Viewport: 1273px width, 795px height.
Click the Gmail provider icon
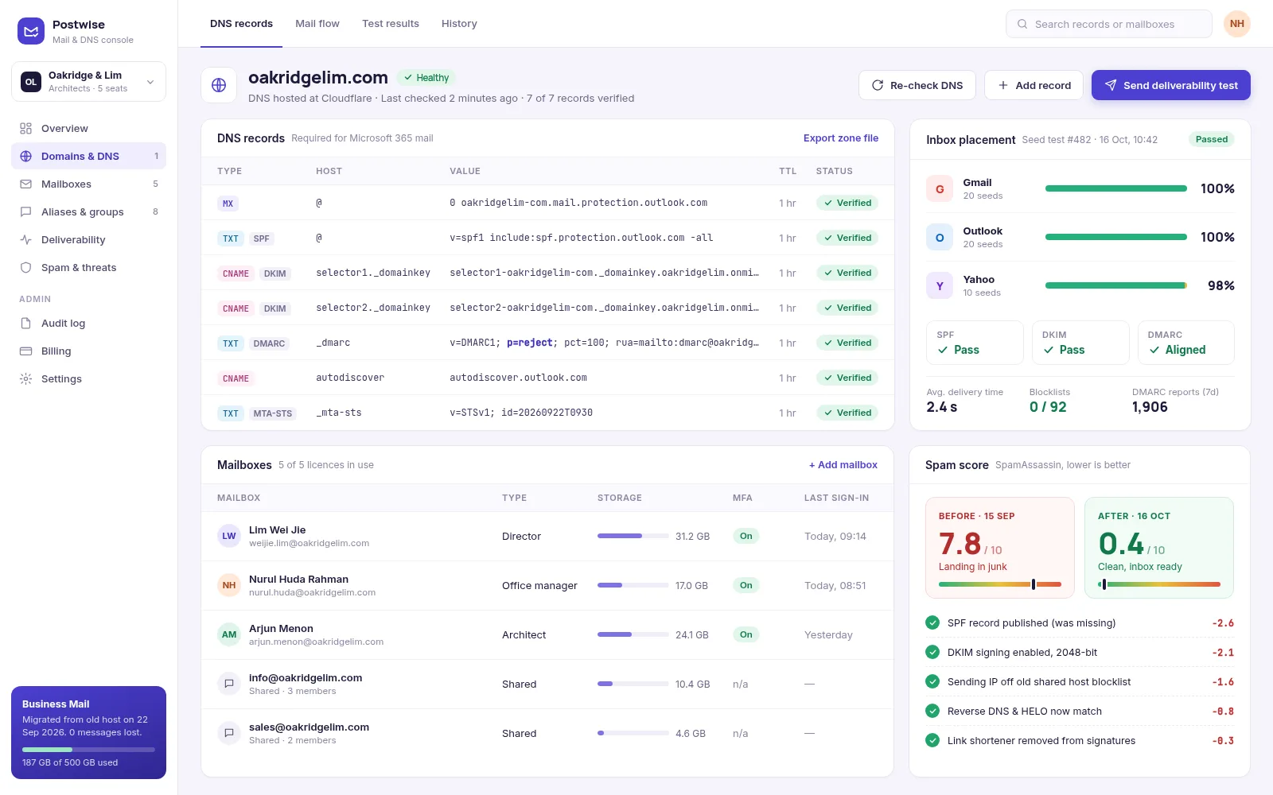click(x=940, y=188)
